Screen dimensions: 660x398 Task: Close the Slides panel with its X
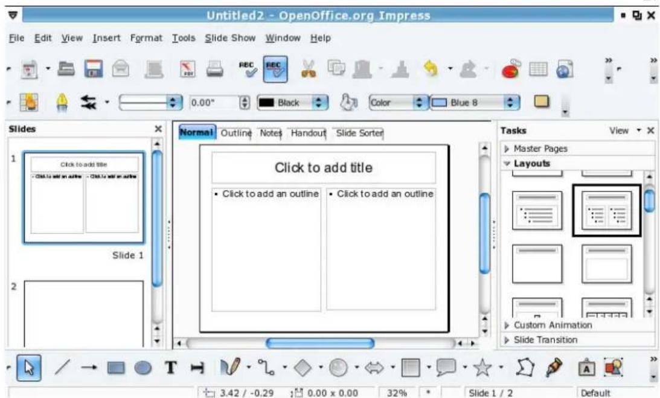pos(158,129)
